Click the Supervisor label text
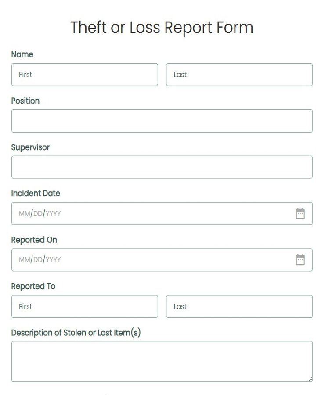Viewport: 325px width, 395px height. [30, 147]
